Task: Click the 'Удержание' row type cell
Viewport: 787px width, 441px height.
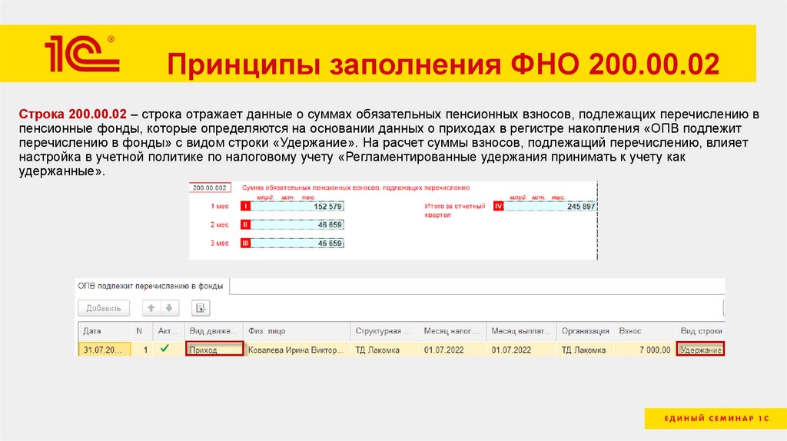Action: click(700, 350)
